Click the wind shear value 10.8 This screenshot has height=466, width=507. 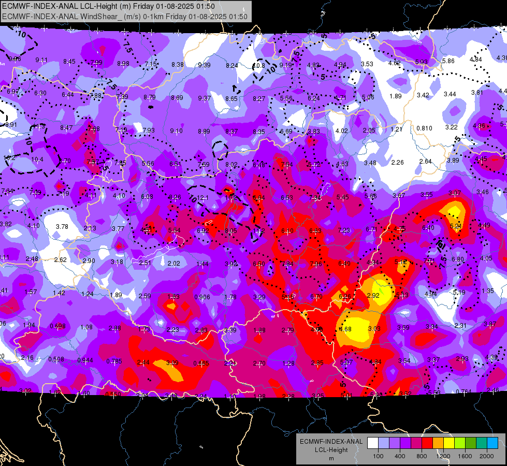(x=258, y=66)
